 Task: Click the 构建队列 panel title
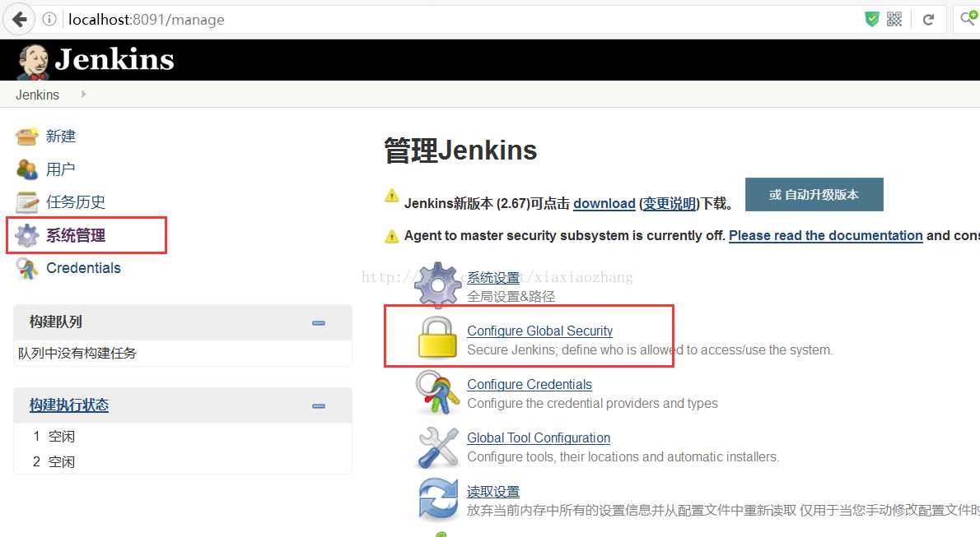[56, 322]
